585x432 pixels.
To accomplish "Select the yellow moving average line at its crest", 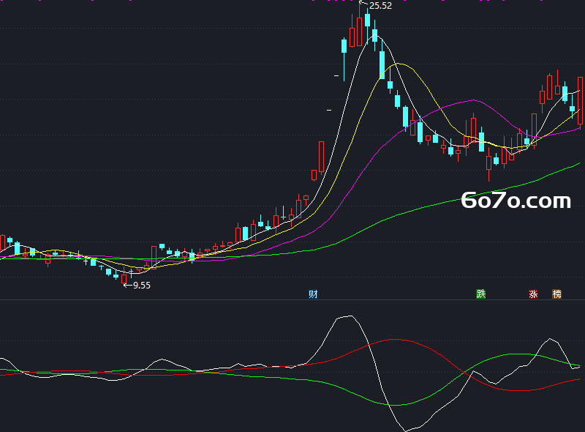I will coord(399,64).
